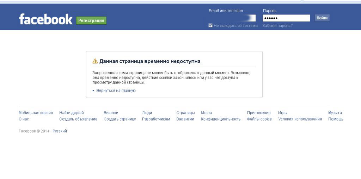Navigate to Игры in footer
This screenshot has width=361, height=179.
[283, 113]
